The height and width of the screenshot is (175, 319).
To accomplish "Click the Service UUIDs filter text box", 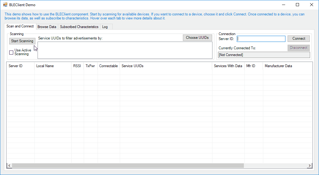I will pos(125,50).
